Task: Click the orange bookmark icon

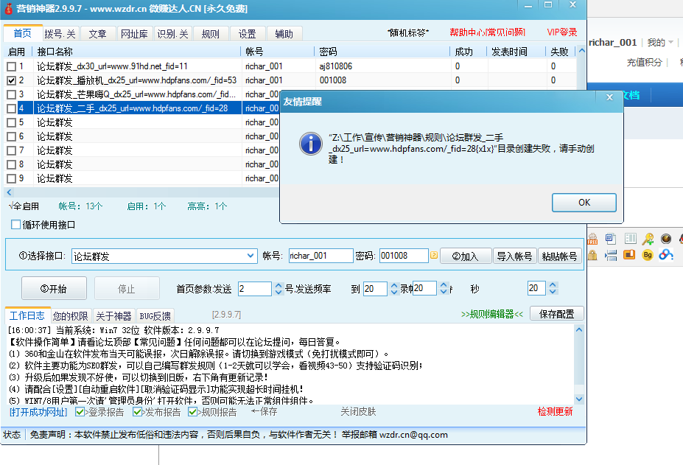Action: pyautogui.click(x=630, y=255)
